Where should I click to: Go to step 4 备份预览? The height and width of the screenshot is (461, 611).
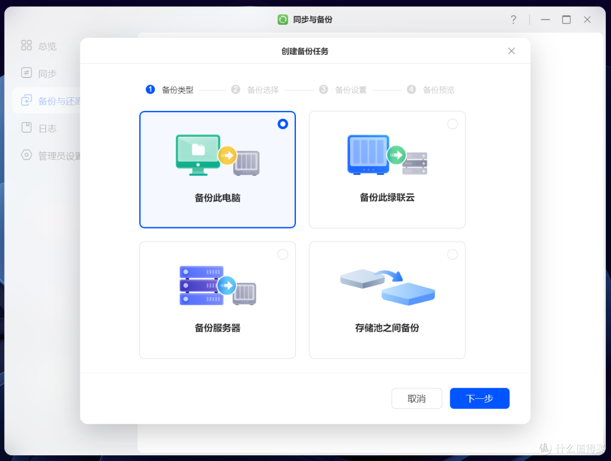pyautogui.click(x=431, y=89)
